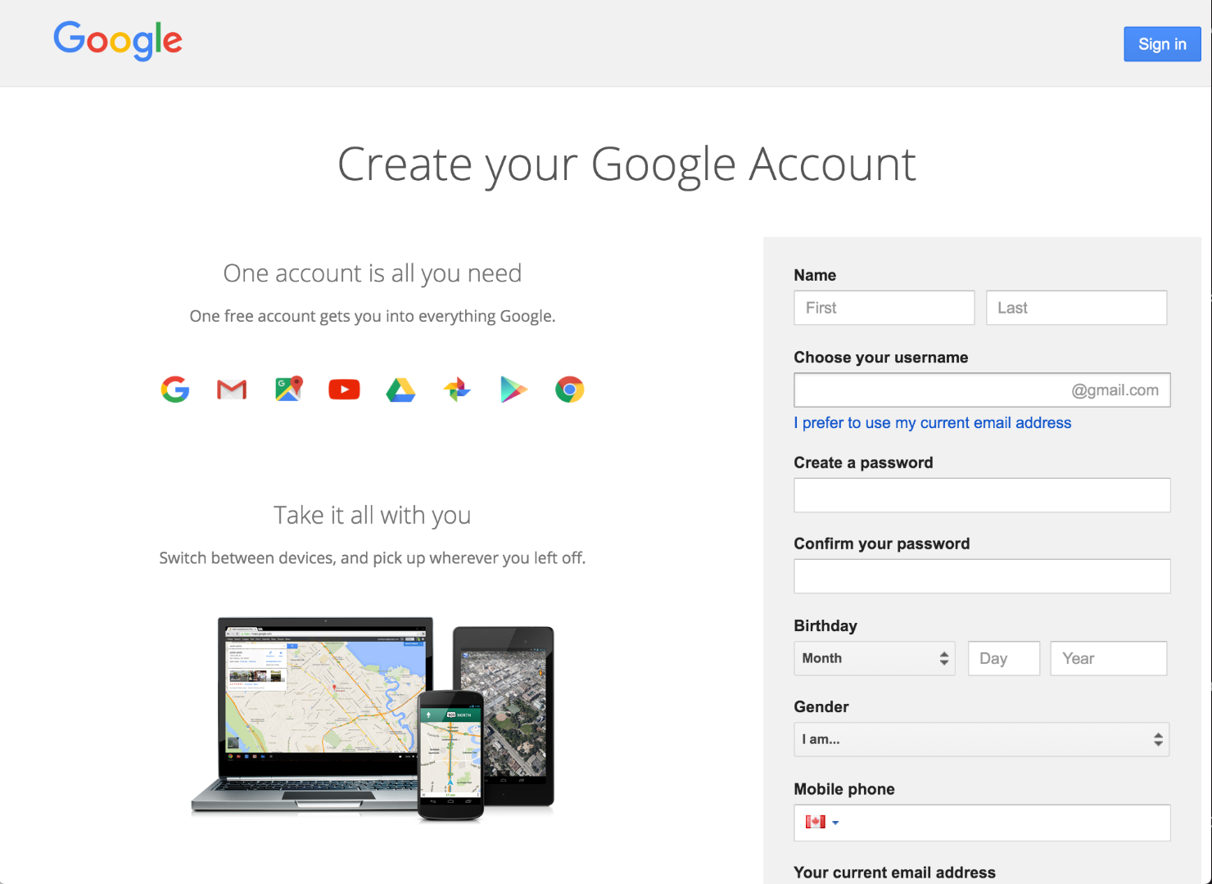Click the username field next to gmail.com

[x=925, y=390]
